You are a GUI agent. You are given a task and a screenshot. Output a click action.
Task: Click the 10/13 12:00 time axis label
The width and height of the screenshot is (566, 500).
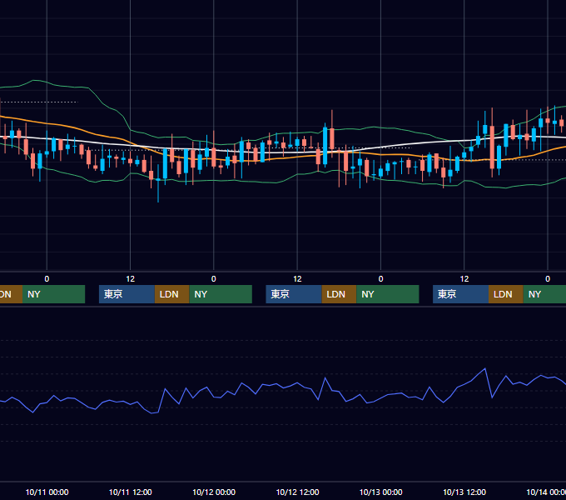464,492
